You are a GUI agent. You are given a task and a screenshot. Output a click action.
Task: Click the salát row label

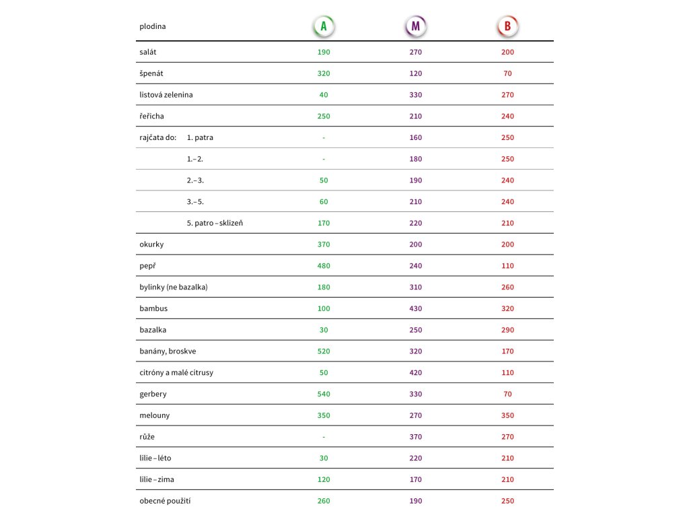tap(147, 52)
